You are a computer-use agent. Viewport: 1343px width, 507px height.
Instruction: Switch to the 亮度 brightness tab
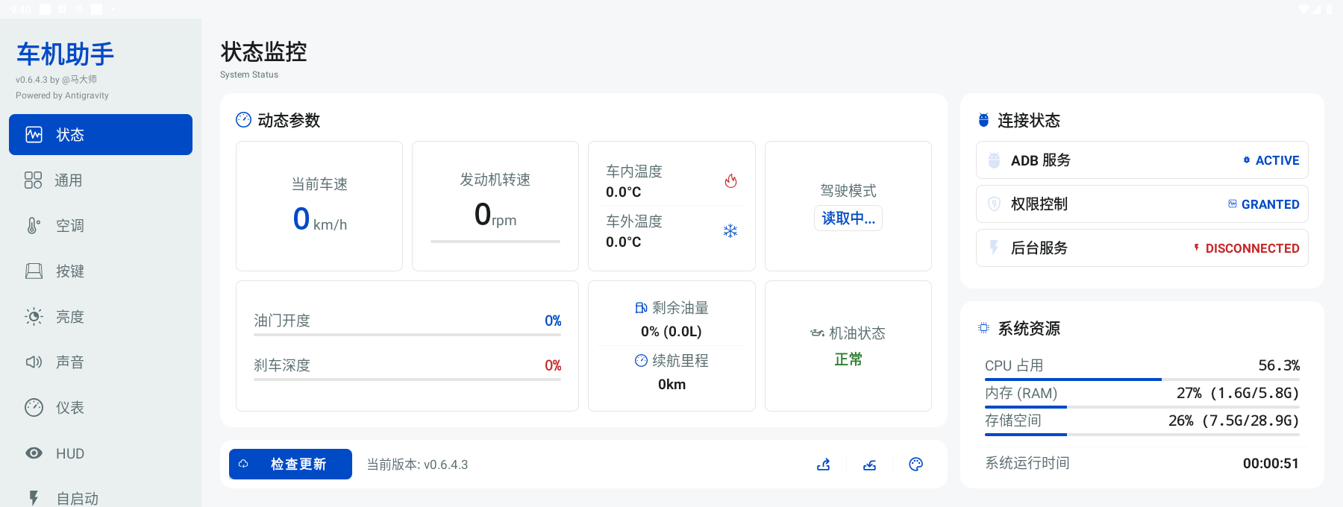click(101, 316)
